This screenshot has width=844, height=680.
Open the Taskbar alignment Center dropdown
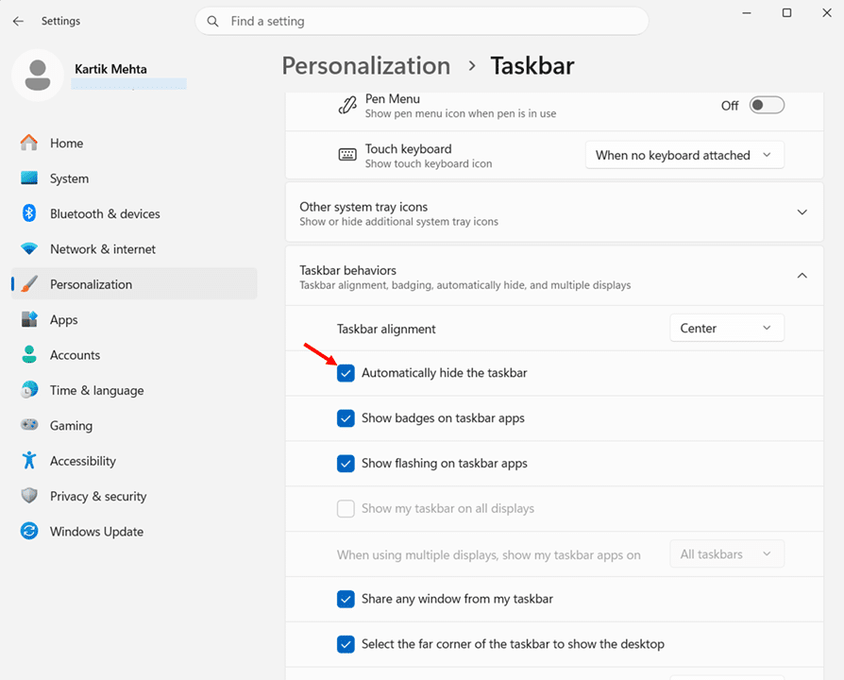(x=726, y=329)
